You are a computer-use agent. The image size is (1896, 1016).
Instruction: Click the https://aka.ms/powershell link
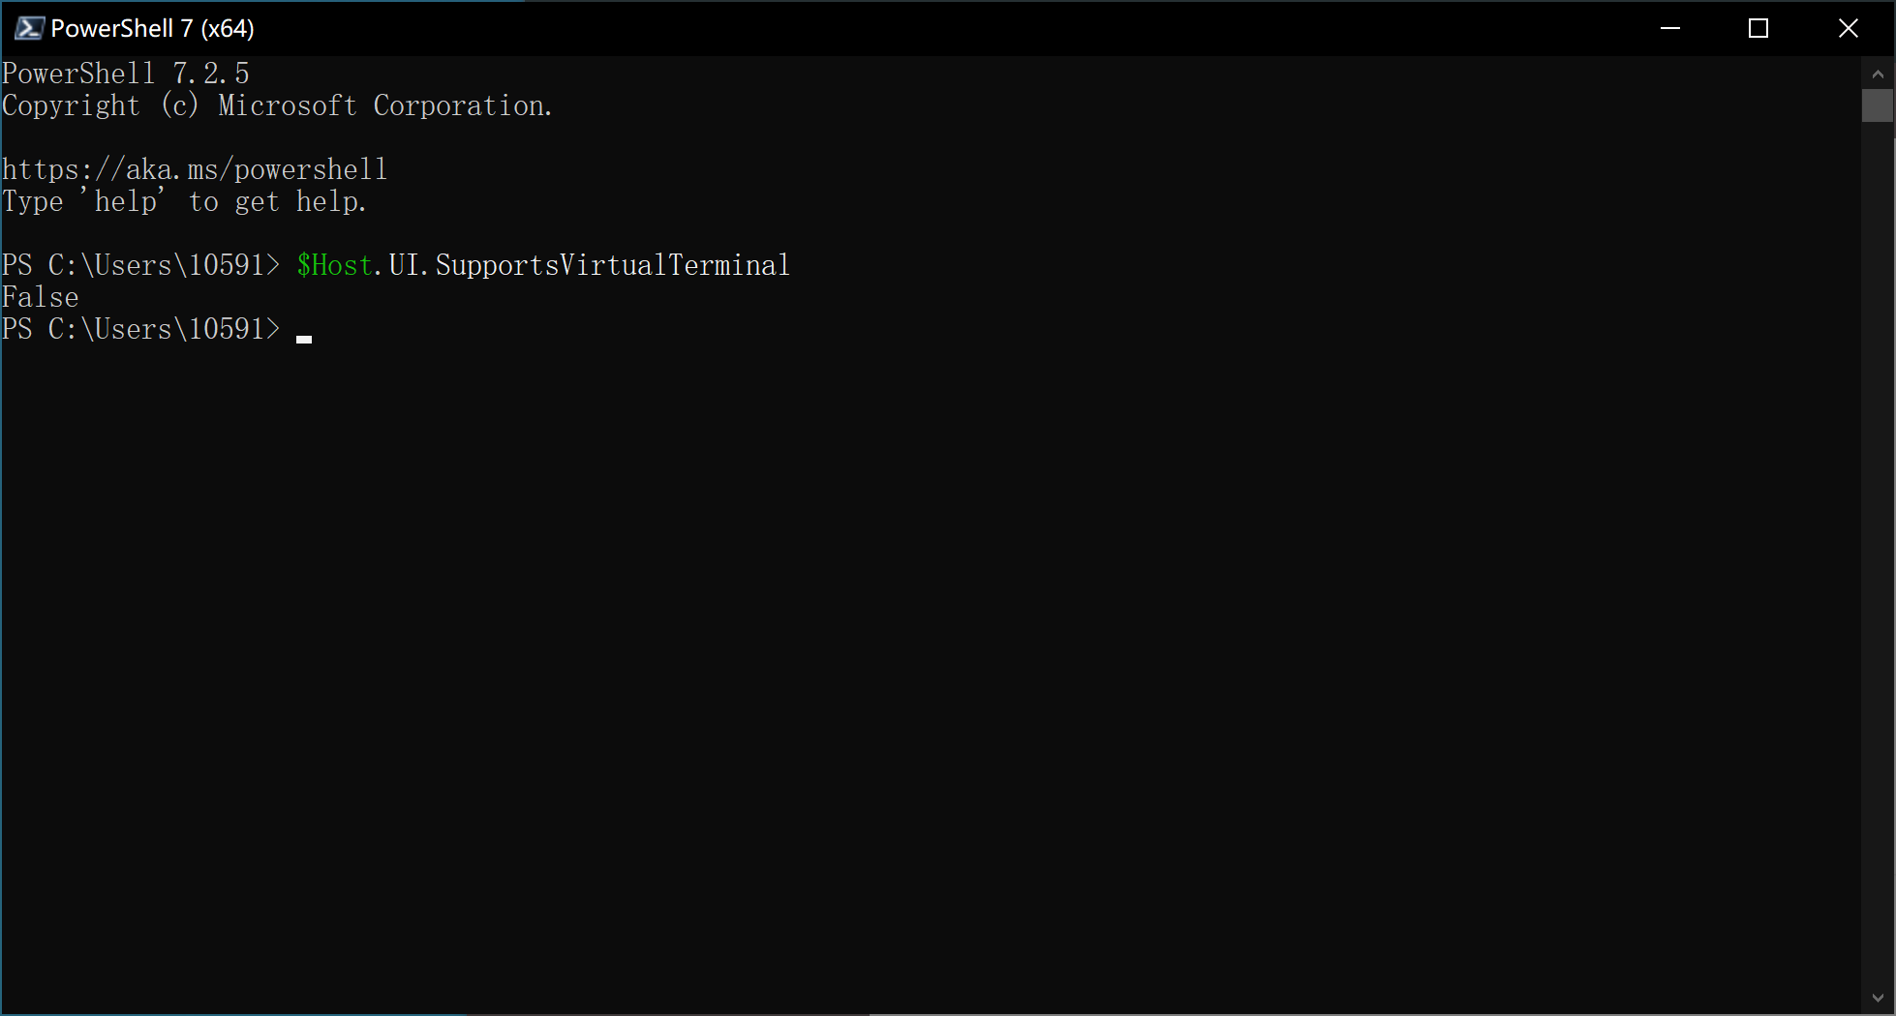pos(196,168)
